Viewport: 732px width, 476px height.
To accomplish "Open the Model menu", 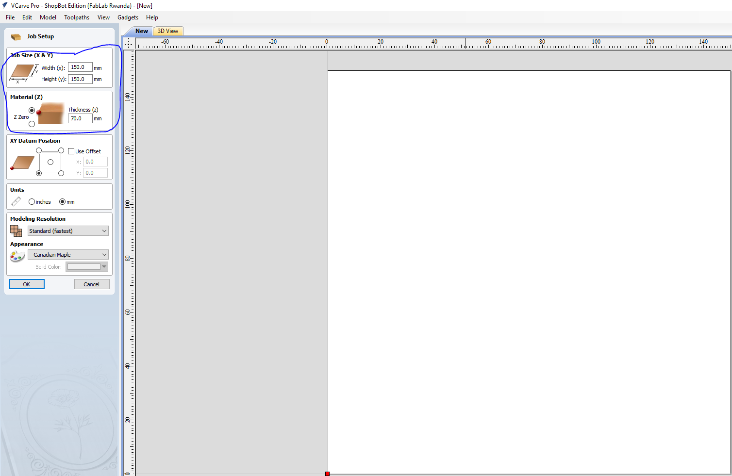I will [x=48, y=17].
